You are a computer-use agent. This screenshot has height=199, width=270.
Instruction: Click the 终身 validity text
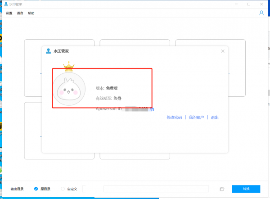point(117,98)
